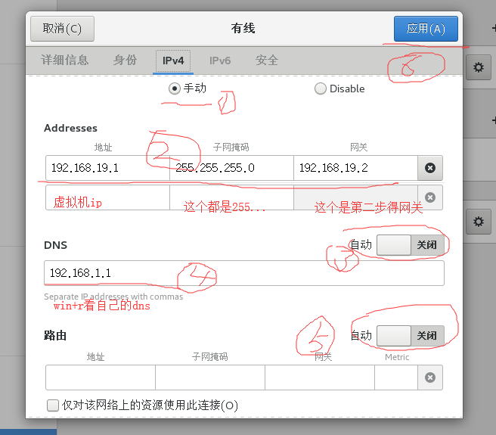496x435 pixels.
Task: Switch to the 详细信息 tab
Action: 65,61
